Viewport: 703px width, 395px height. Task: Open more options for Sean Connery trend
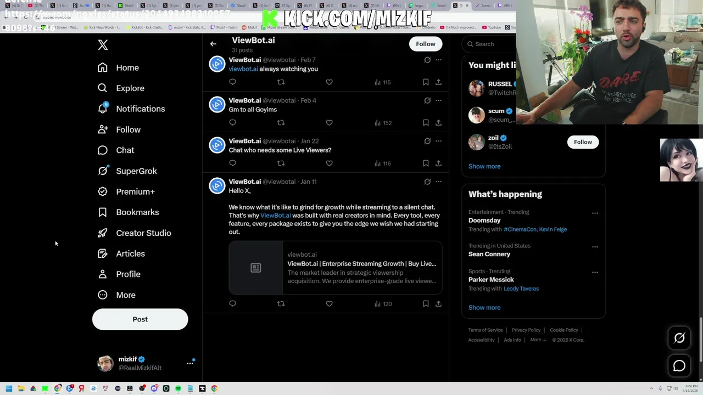click(x=595, y=247)
